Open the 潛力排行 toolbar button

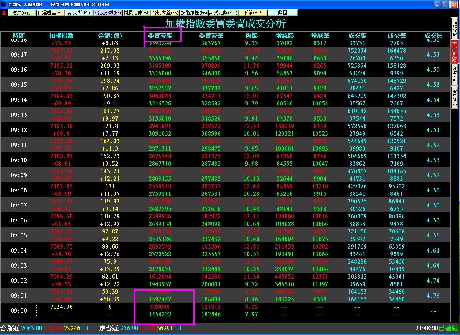point(22,13)
